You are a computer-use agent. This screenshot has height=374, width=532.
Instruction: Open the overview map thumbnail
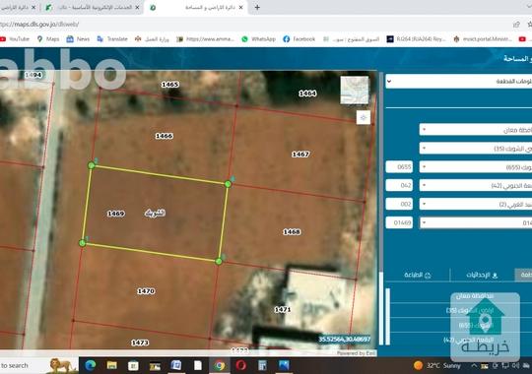coord(355,90)
